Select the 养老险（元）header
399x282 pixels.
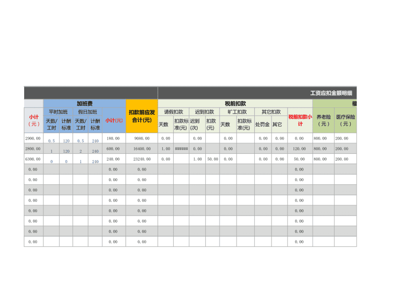click(323, 120)
